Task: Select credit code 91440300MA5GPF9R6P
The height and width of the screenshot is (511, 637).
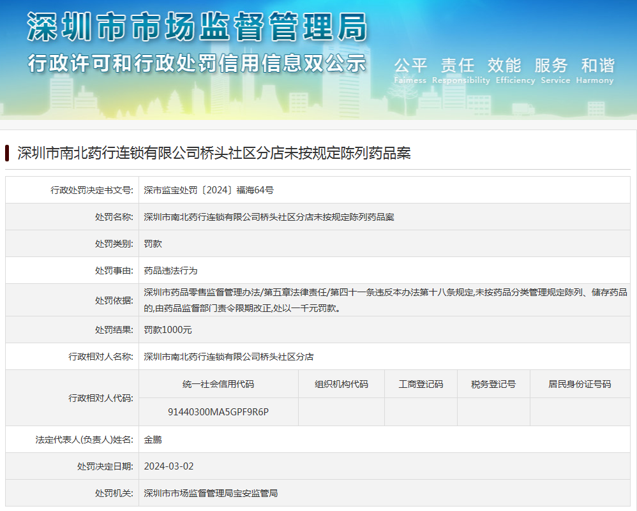Action: click(218, 412)
